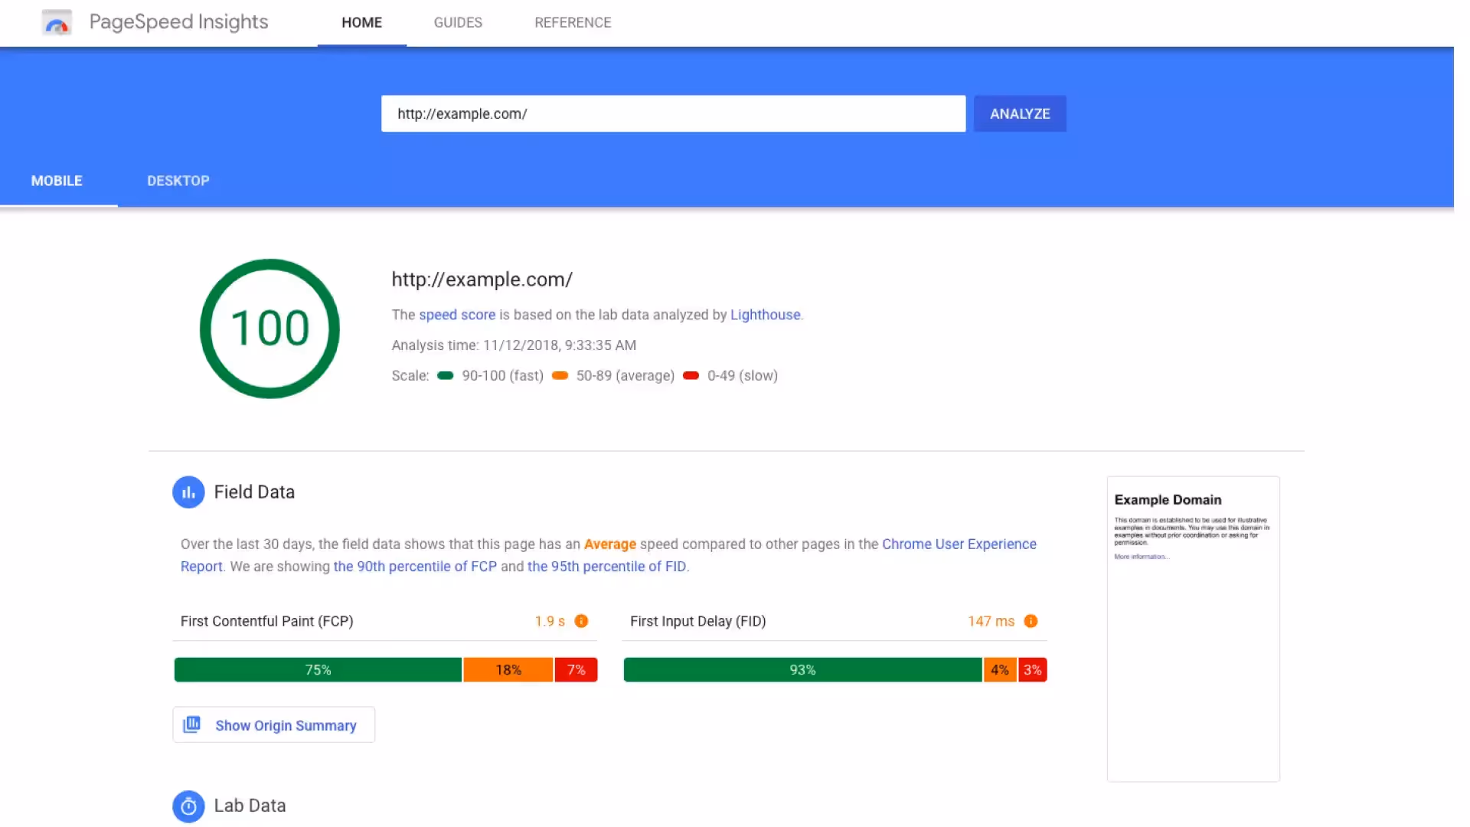Click the info icon next to 147 ms
1470x827 pixels.
(x=1031, y=621)
